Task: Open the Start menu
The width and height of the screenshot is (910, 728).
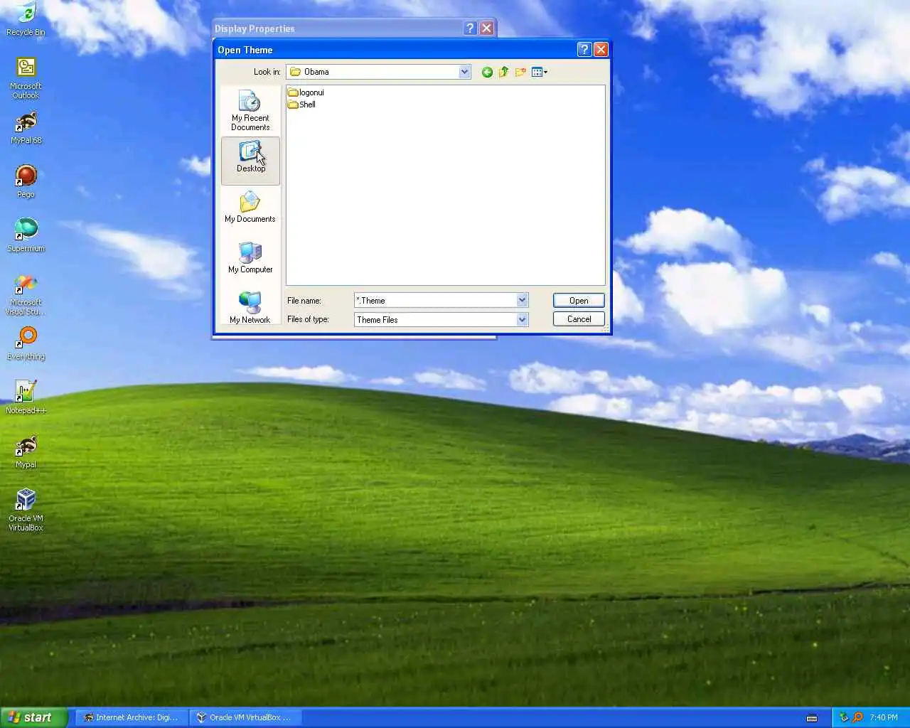Action: (x=33, y=717)
